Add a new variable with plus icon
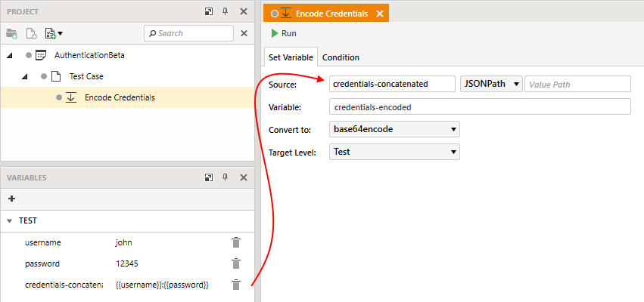This screenshot has height=302, width=644. pos(12,199)
